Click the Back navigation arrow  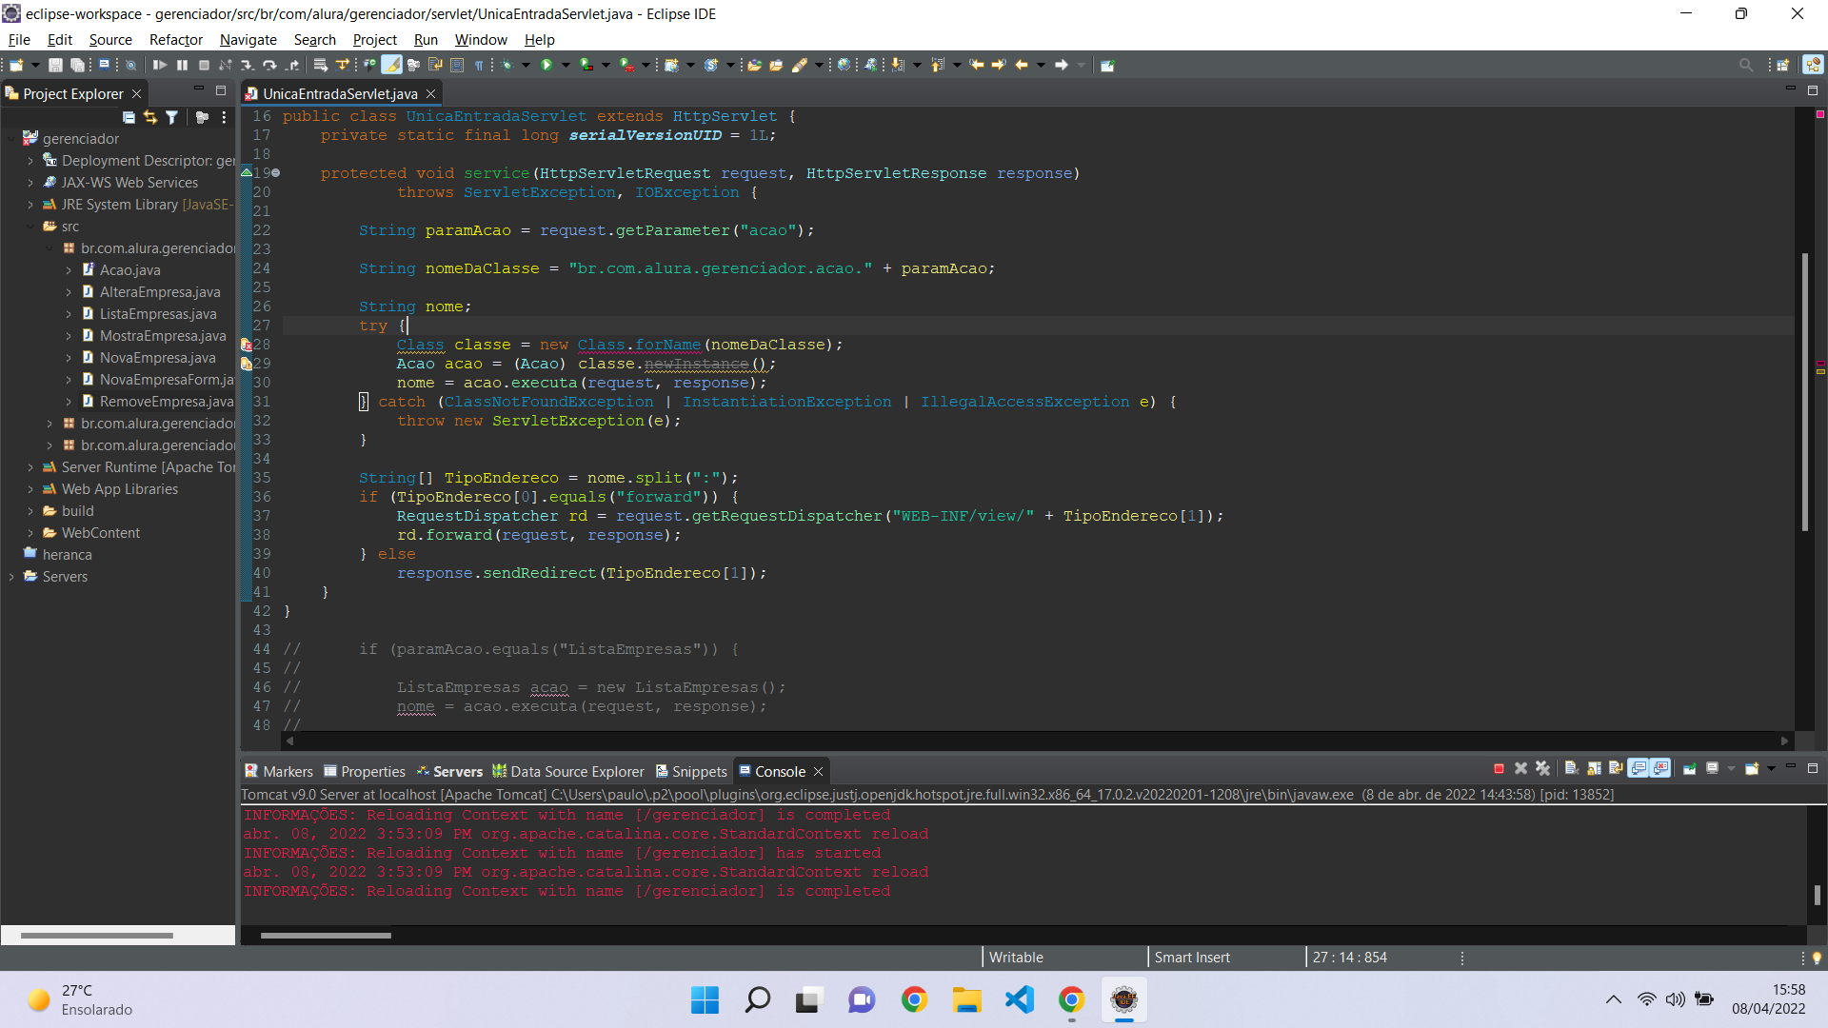click(1022, 65)
